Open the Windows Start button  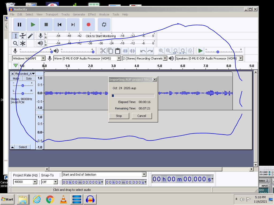pyautogui.click(x=7, y=199)
